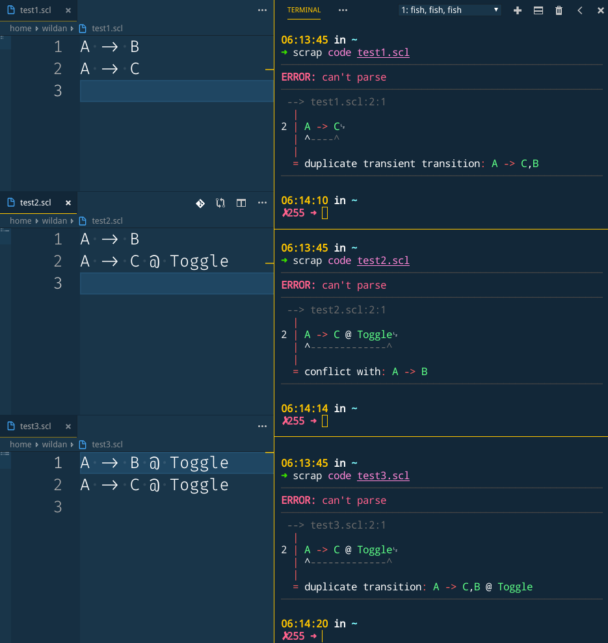Click 'home' breadcrumb in test1.scl editor

coord(21,29)
